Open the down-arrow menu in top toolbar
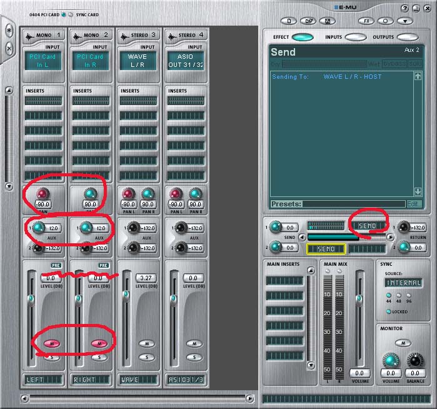 pos(405,21)
